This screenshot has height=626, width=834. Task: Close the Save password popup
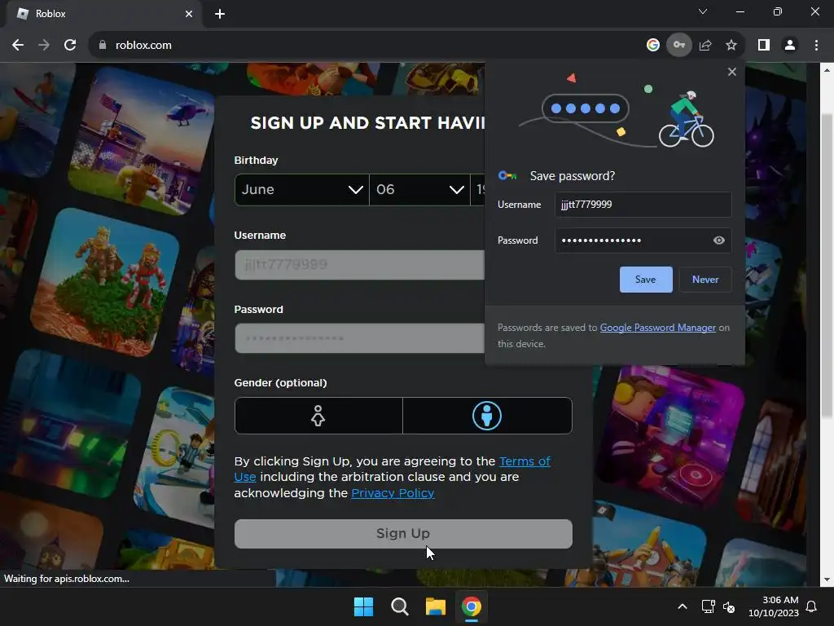click(732, 72)
